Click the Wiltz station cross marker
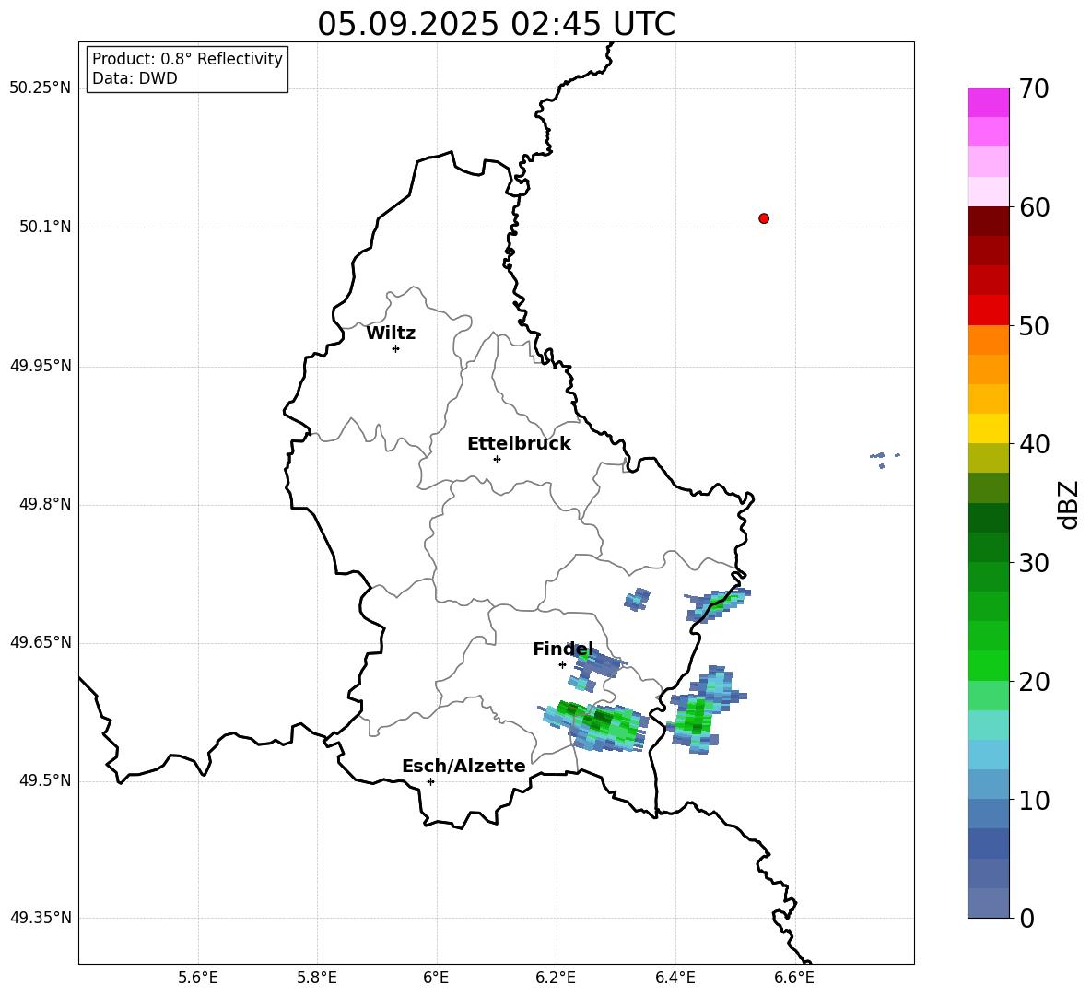 click(396, 348)
